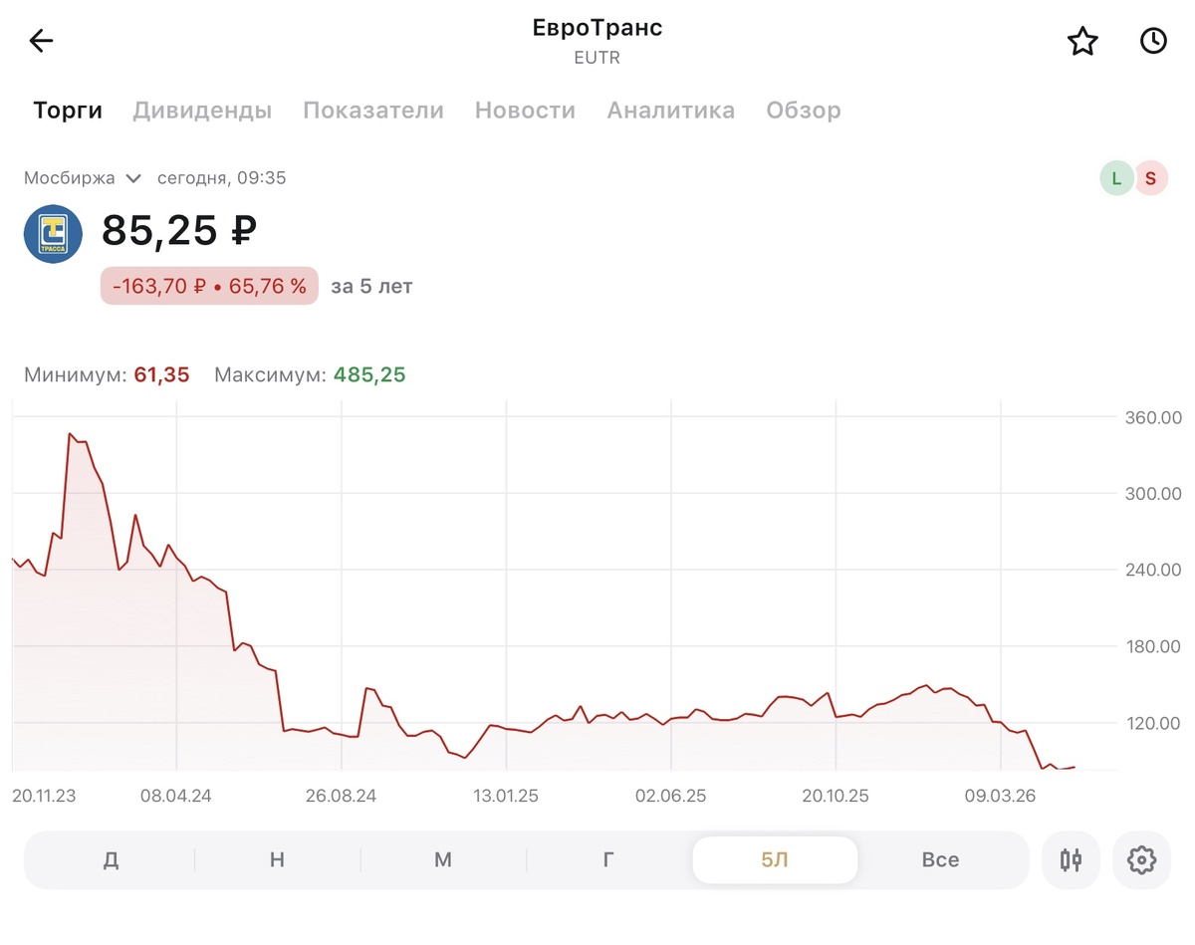Tap the 180.00 price axis label

click(1152, 646)
